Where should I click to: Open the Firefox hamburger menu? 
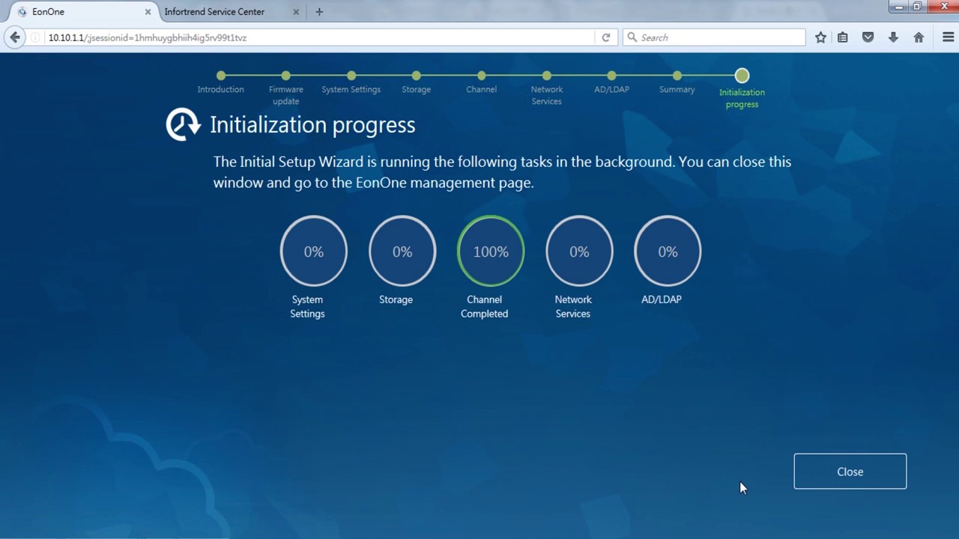(948, 37)
